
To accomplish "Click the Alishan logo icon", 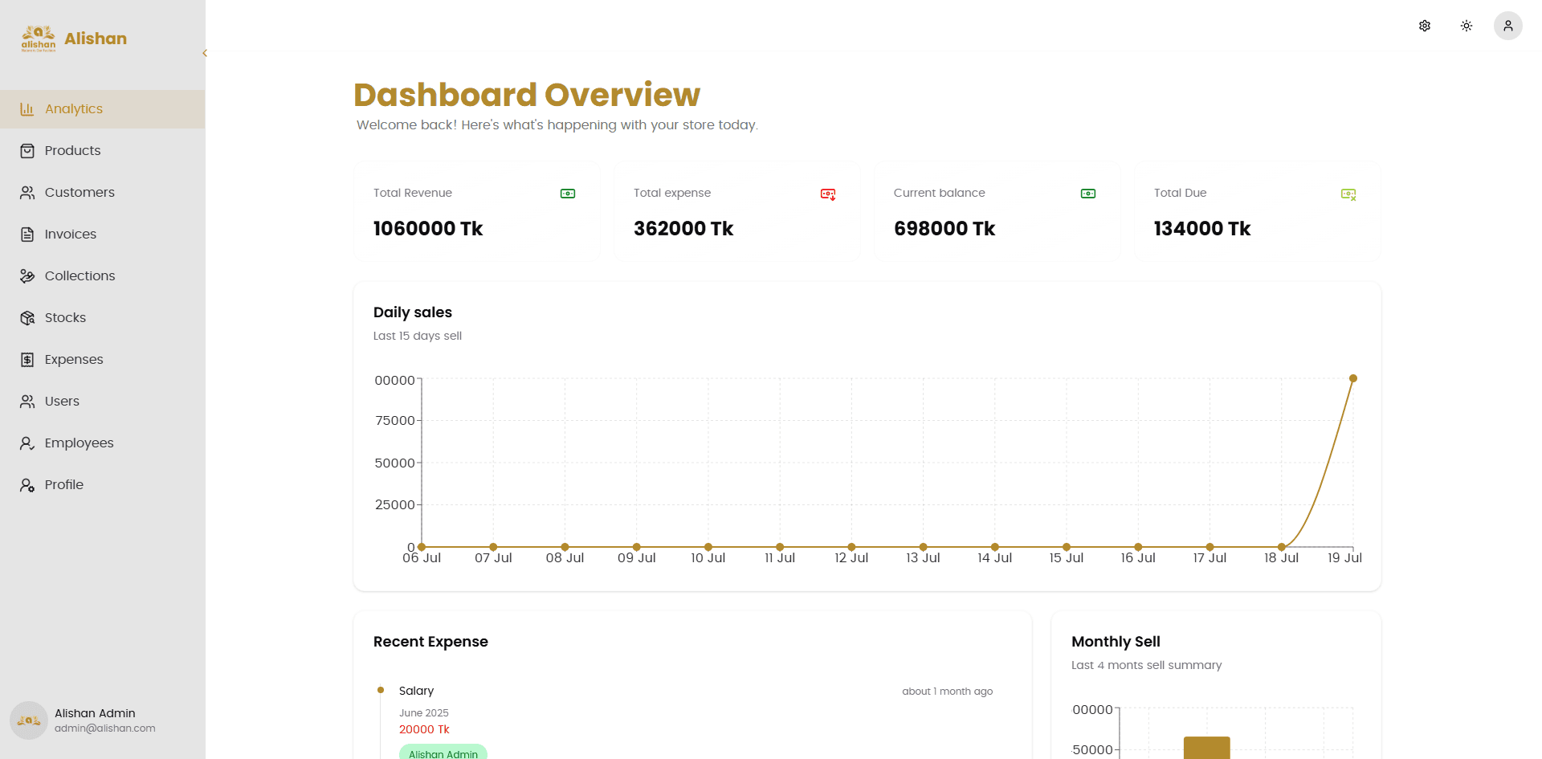I will point(39,39).
